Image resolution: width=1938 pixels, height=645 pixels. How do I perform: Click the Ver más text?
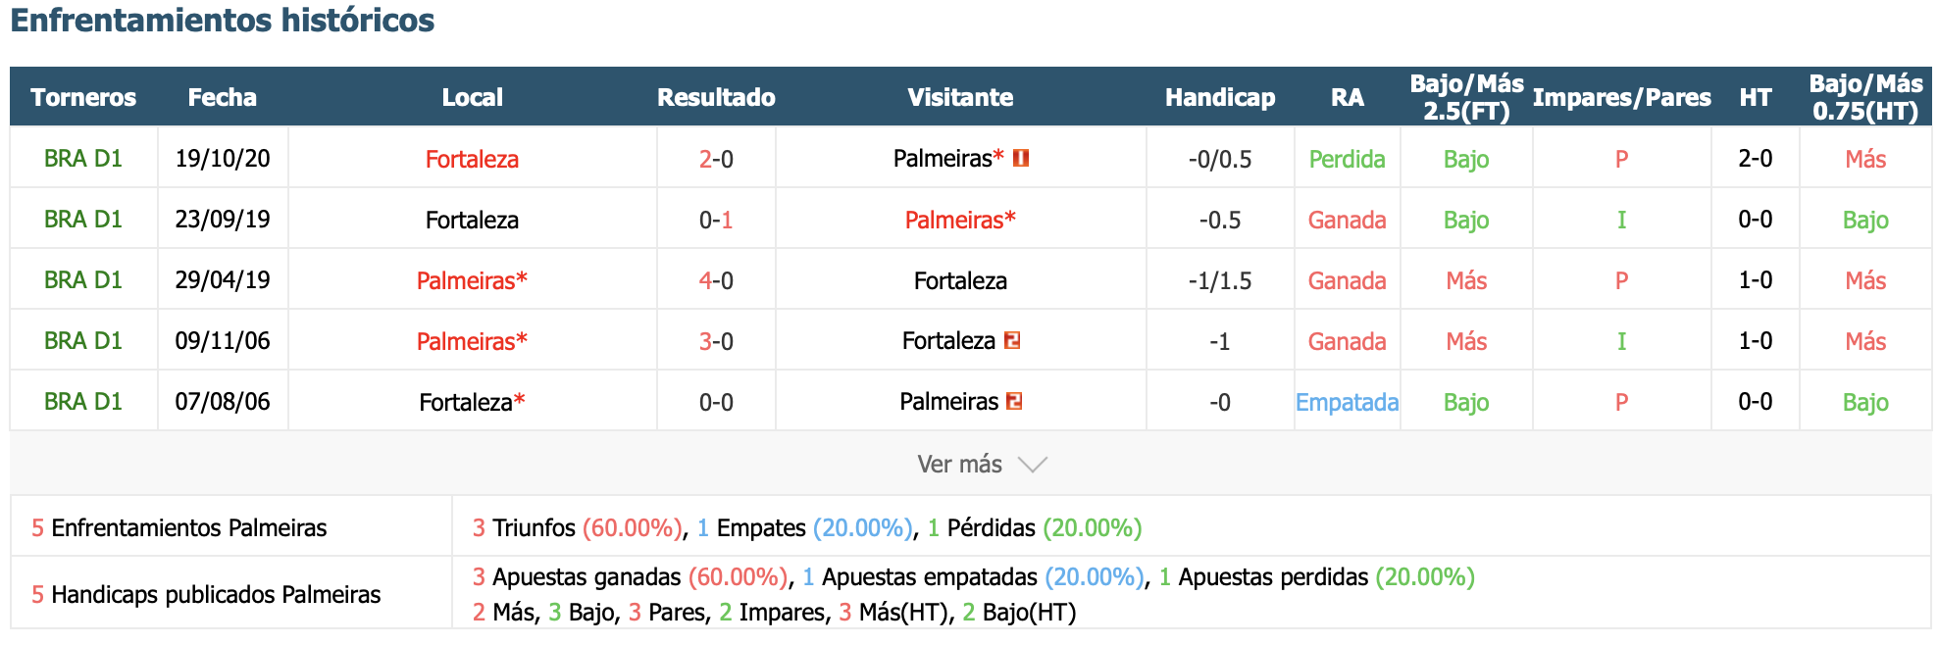[x=959, y=464]
